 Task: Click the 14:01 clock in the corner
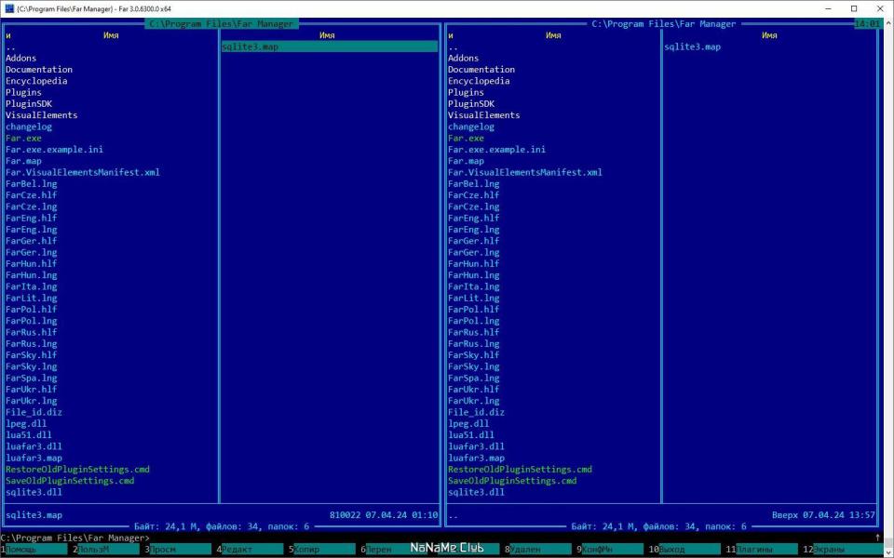pyautogui.click(x=867, y=24)
